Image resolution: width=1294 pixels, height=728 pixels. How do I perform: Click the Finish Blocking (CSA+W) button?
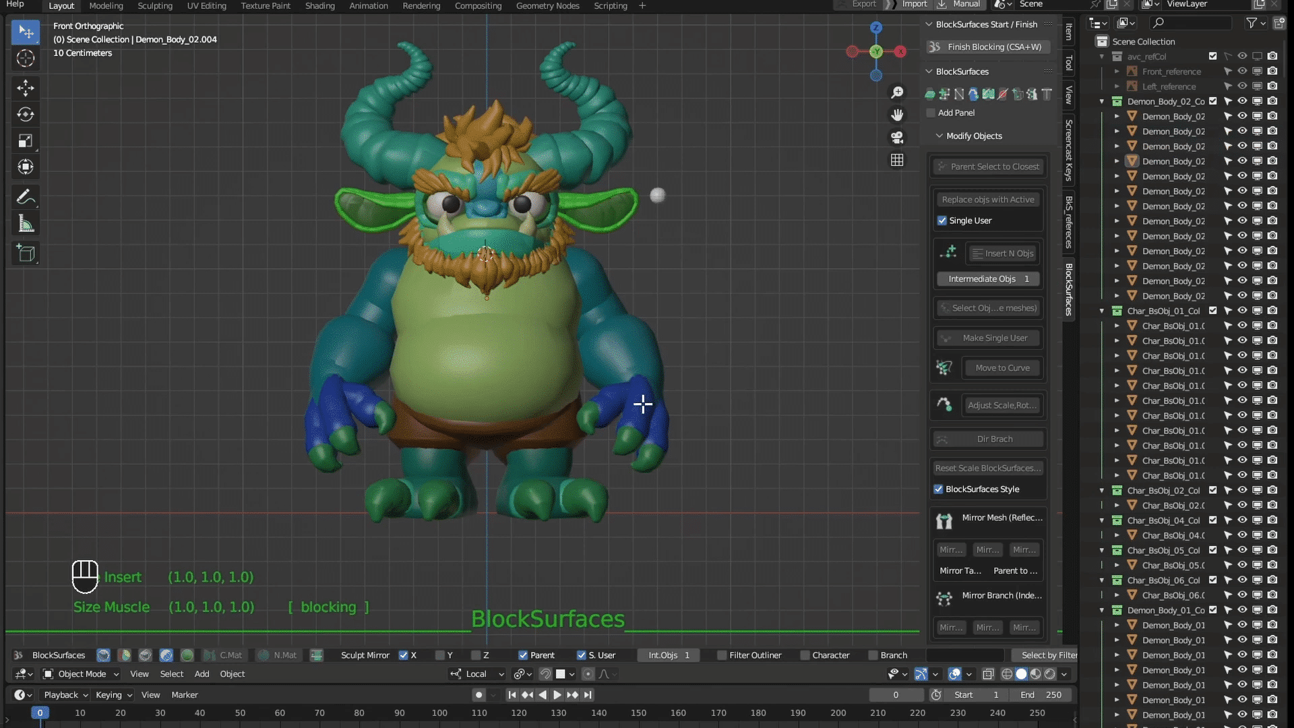pyautogui.click(x=987, y=47)
